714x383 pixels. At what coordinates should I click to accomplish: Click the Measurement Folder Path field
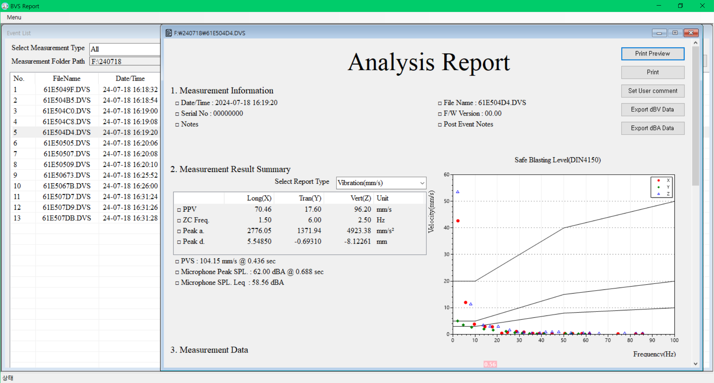pos(125,61)
